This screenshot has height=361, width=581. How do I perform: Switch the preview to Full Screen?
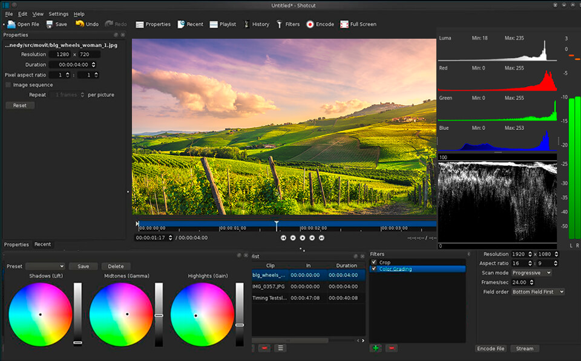[356, 24]
